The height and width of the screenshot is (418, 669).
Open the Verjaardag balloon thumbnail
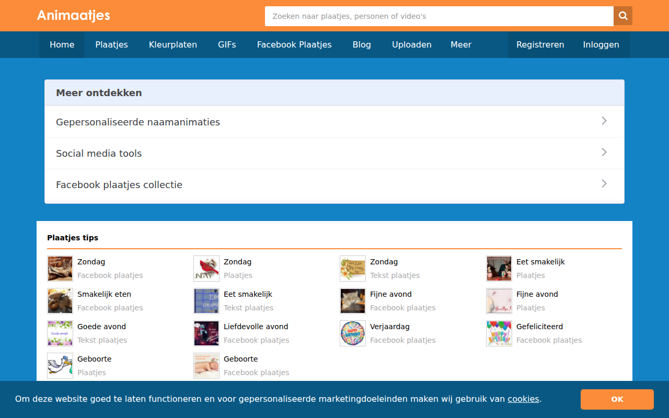click(353, 333)
